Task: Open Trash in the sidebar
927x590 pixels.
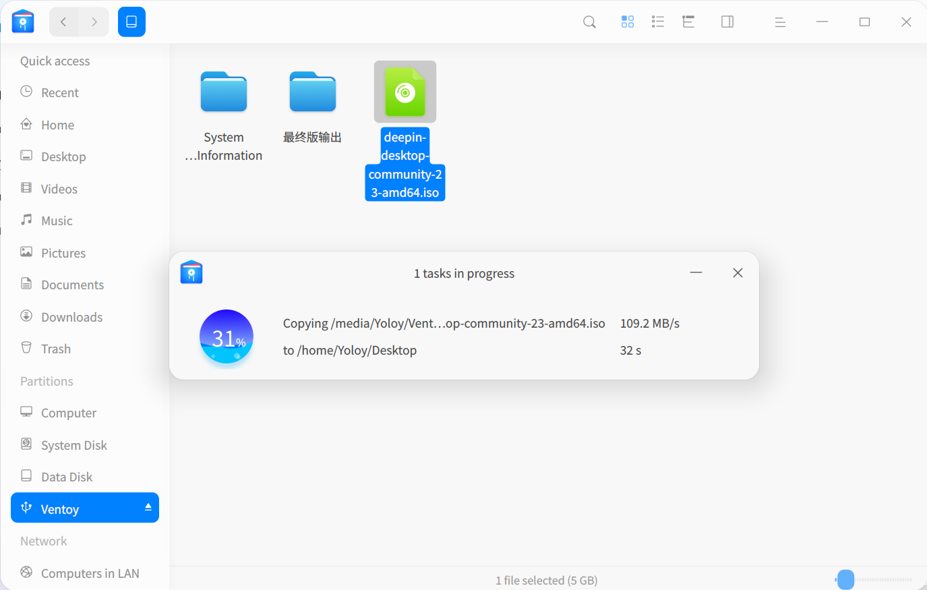Action: tap(85, 349)
